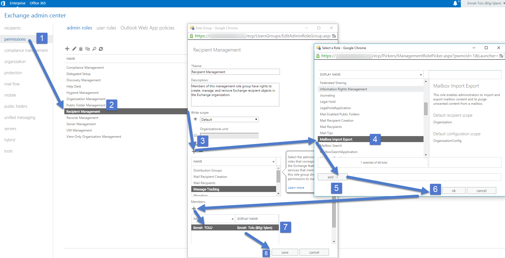Open the Default write scope dropdown
This screenshot has width=505, height=258.
(x=229, y=119)
